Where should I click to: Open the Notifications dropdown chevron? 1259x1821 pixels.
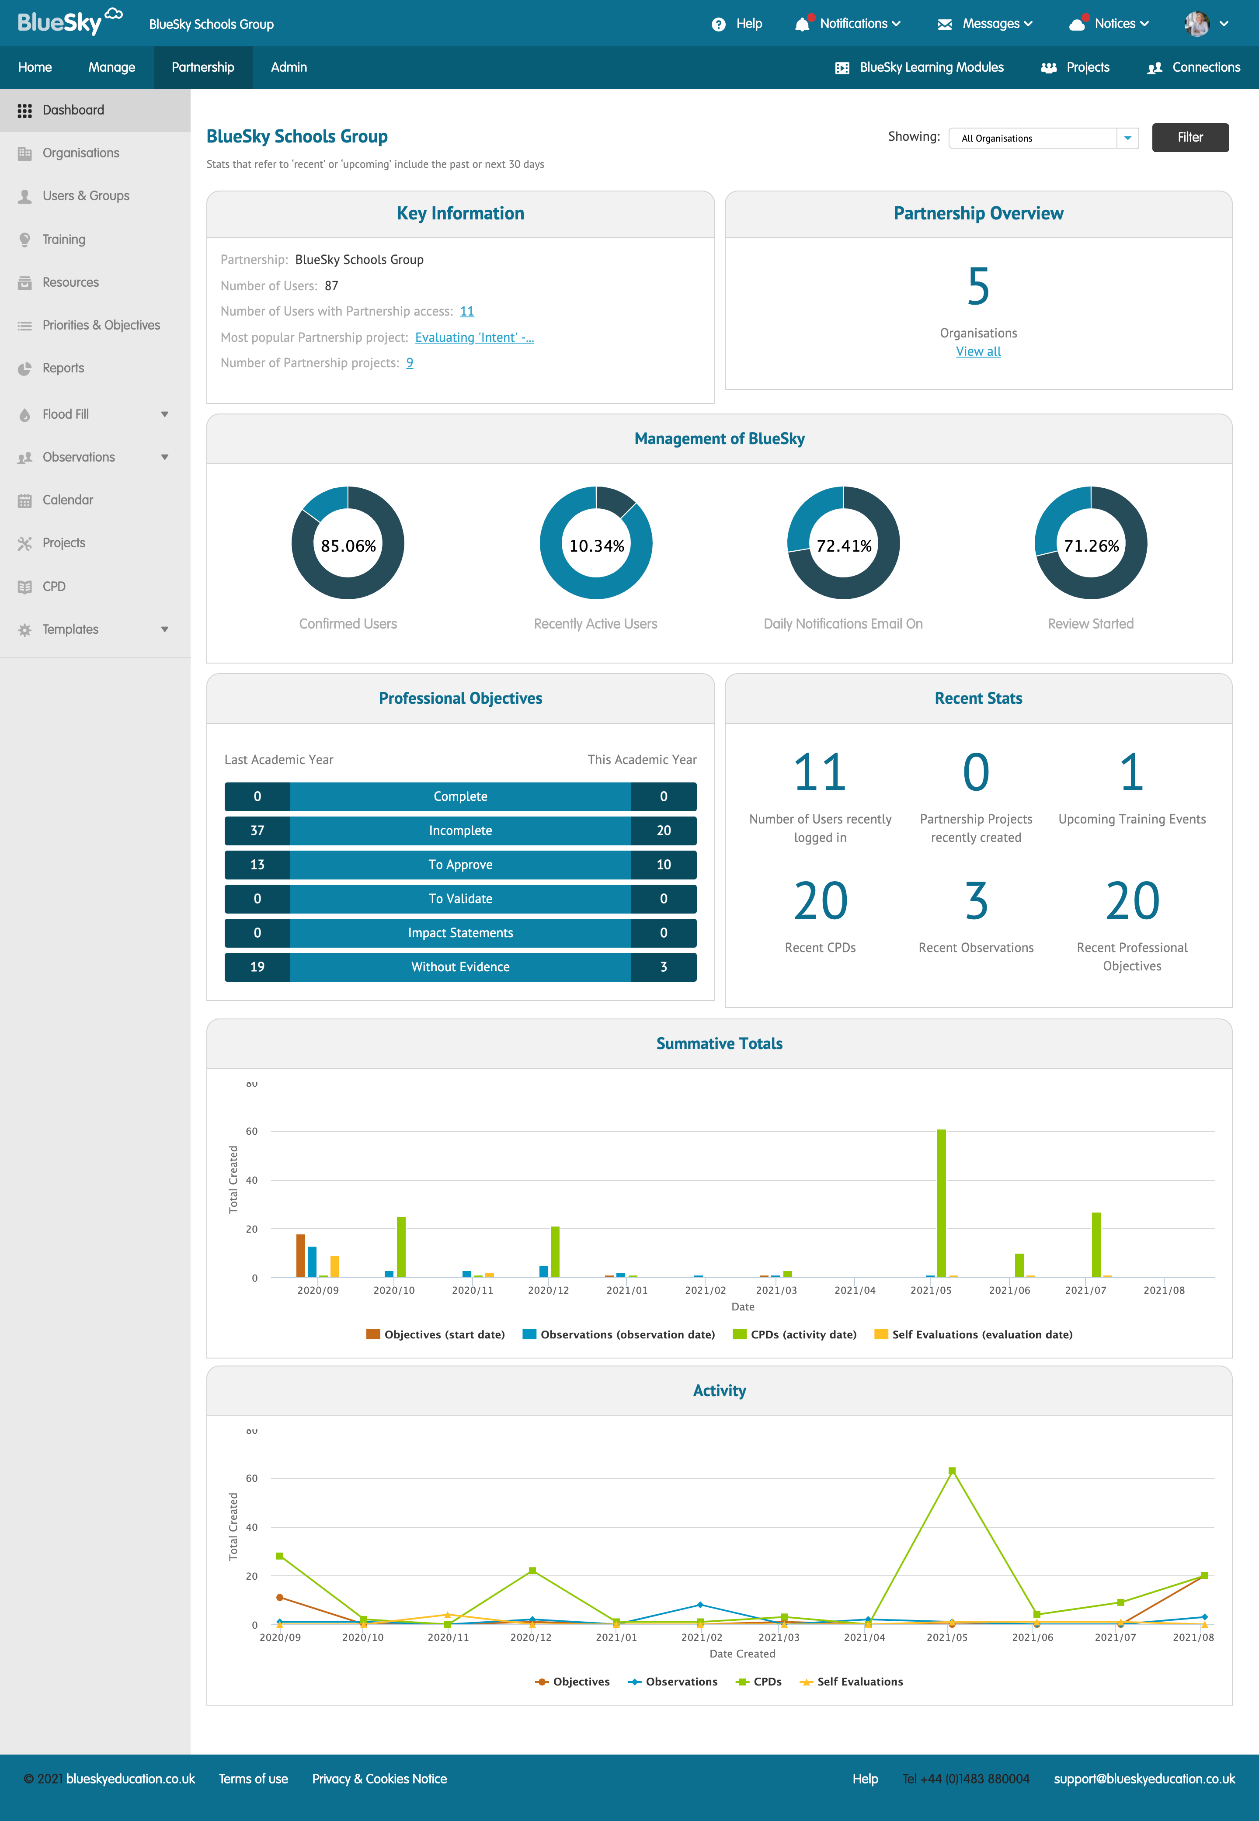pos(896,24)
